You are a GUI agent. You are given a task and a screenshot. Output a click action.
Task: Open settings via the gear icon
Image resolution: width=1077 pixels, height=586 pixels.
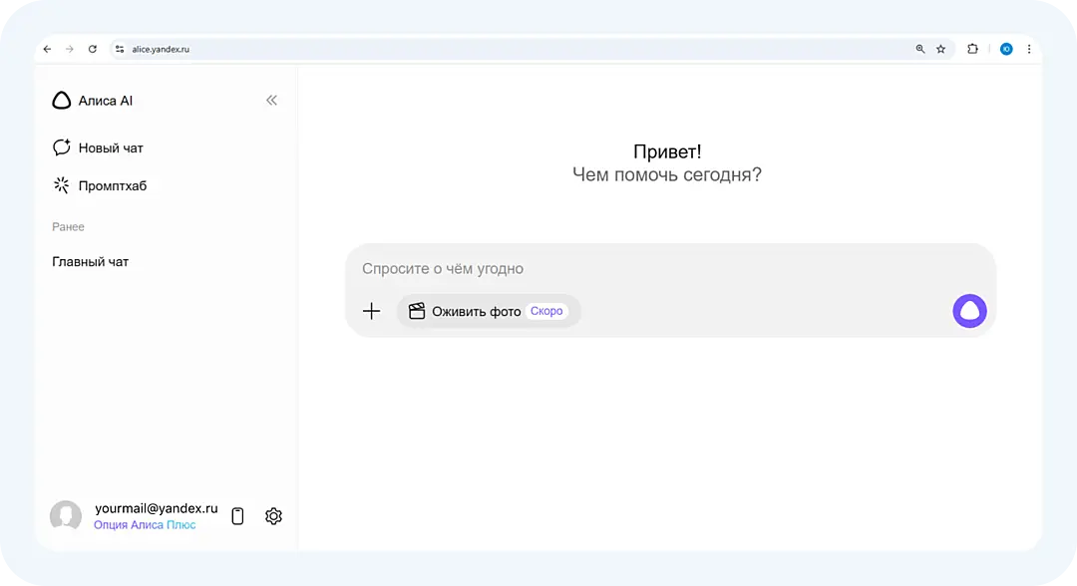pyautogui.click(x=273, y=516)
